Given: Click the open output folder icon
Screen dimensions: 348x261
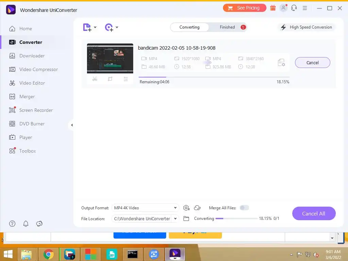Looking at the screenshot, I should pos(186,219).
